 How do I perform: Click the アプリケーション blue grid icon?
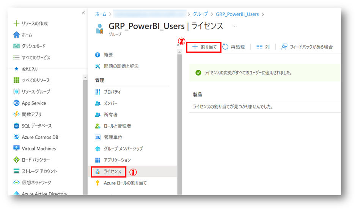coord(98,160)
